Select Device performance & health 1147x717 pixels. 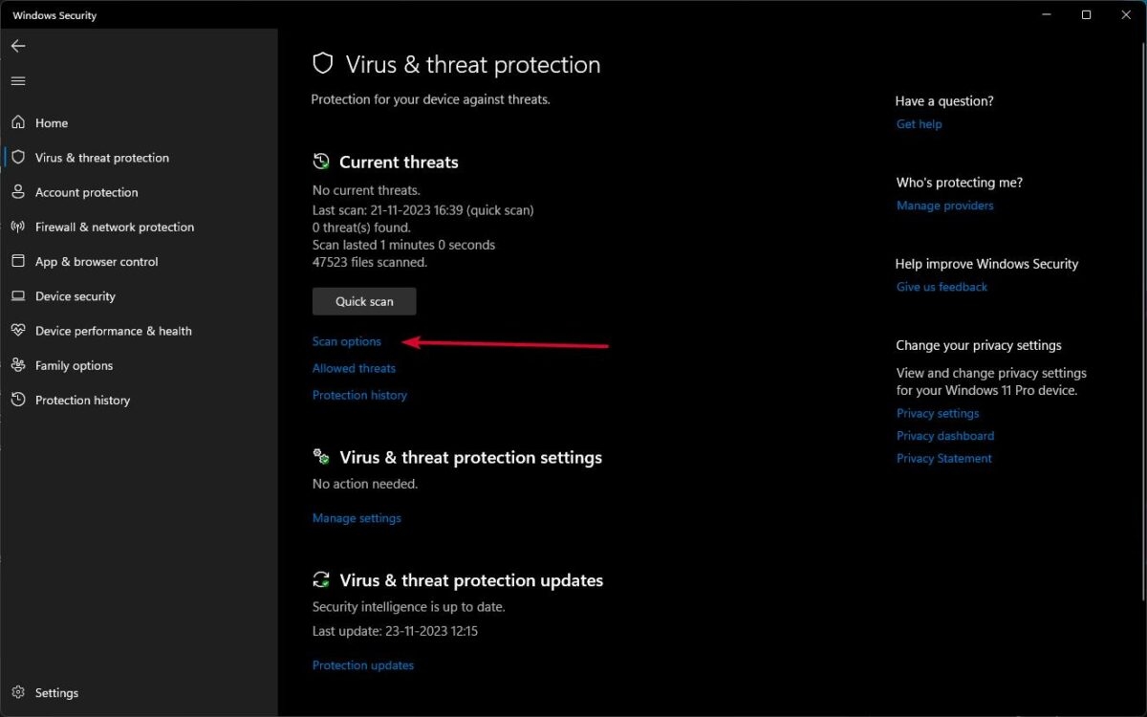[x=112, y=330]
